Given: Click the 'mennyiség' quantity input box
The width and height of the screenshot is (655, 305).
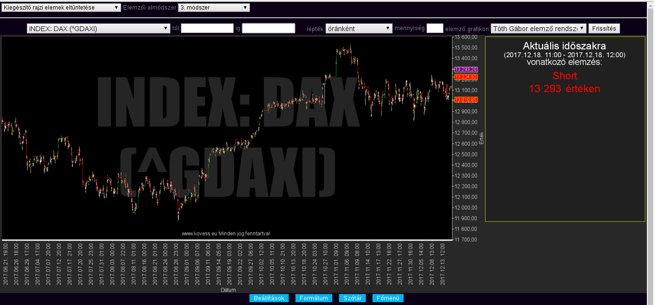Looking at the screenshot, I should click(435, 29).
